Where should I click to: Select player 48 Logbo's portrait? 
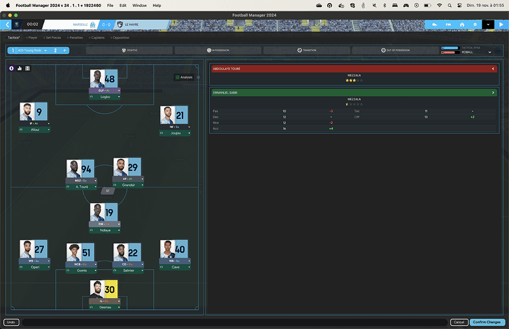point(97,79)
